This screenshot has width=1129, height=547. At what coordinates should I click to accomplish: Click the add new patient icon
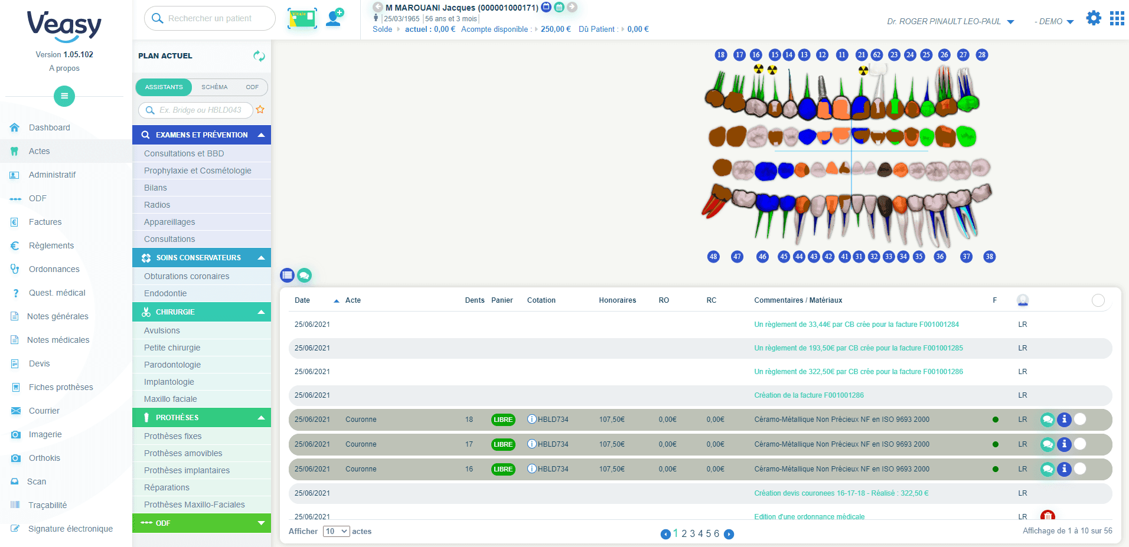point(335,18)
